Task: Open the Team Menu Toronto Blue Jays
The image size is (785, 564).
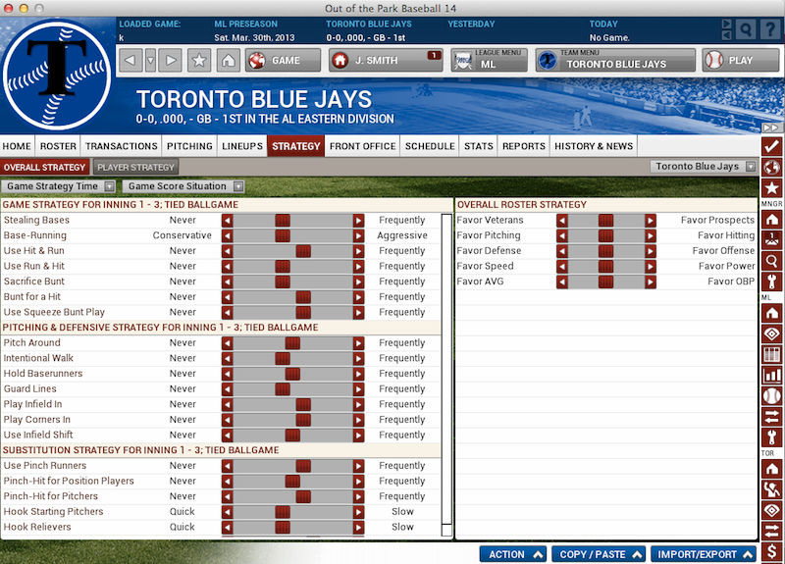Action: pos(615,61)
